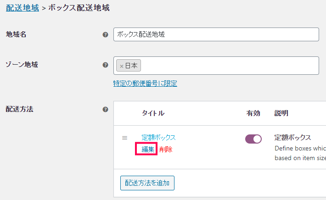The image size is (326, 200).
Task: Click the 地域名 text field
Action: tap(216, 34)
